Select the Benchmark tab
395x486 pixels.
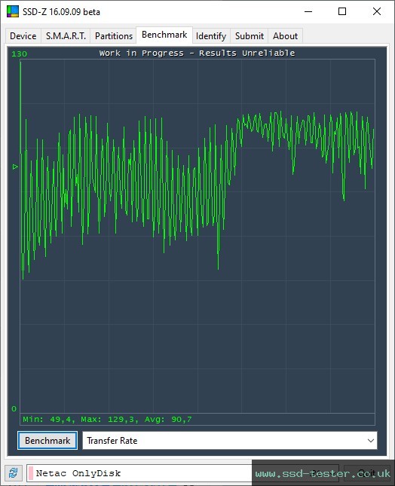164,35
